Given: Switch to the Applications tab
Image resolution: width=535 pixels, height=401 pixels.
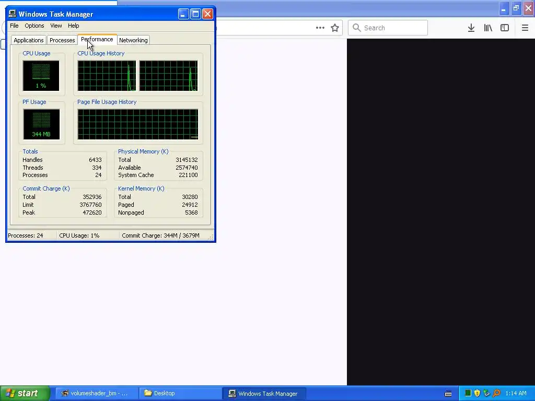Looking at the screenshot, I should 29,40.
